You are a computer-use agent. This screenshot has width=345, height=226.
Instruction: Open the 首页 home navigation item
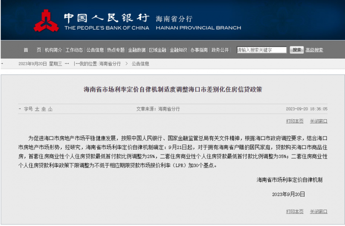(32, 50)
